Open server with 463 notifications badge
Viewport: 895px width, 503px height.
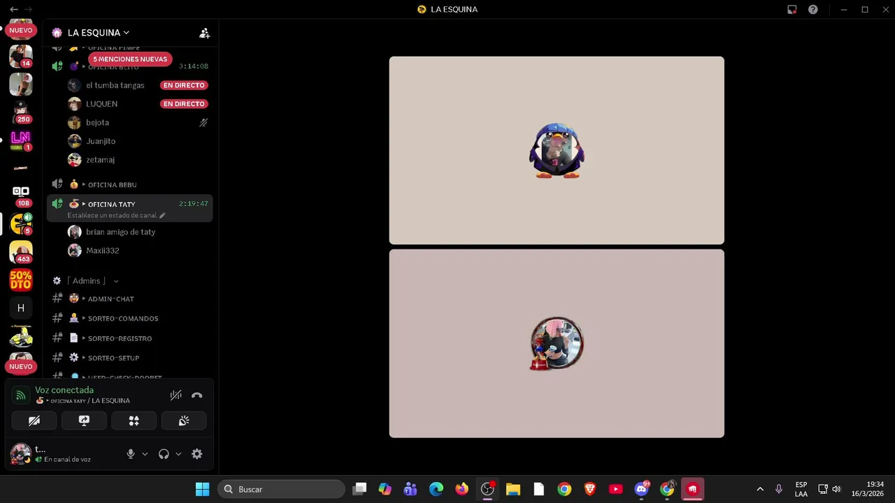point(21,251)
